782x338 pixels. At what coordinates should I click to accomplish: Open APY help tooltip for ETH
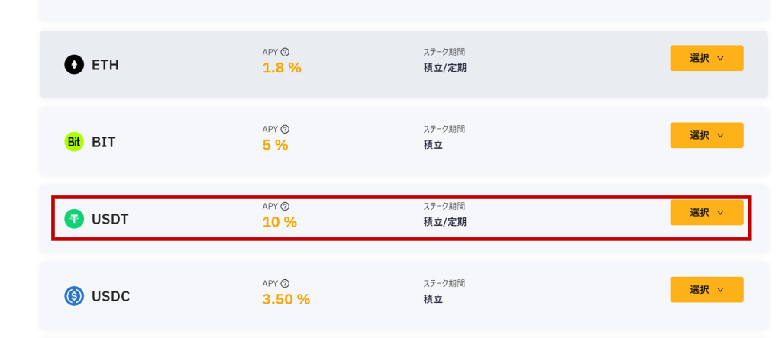coord(285,52)
